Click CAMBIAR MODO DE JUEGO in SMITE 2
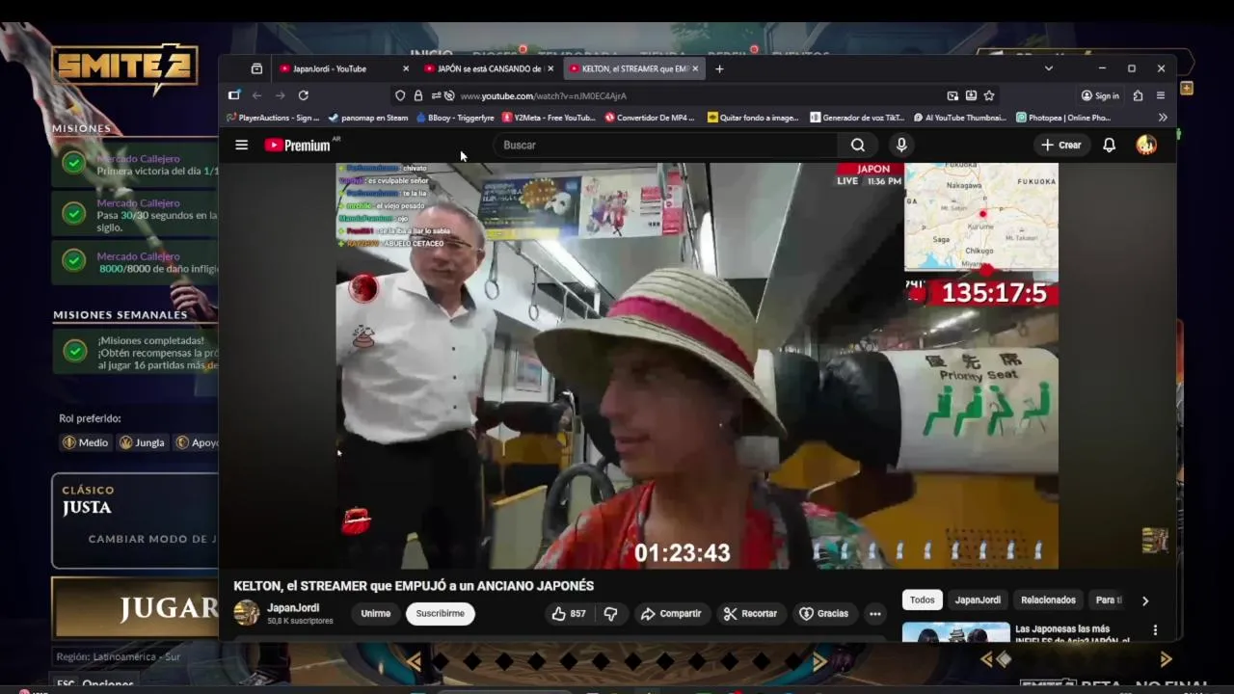The height and width of the screenshot is (694, 1234). tap(152, 539)
